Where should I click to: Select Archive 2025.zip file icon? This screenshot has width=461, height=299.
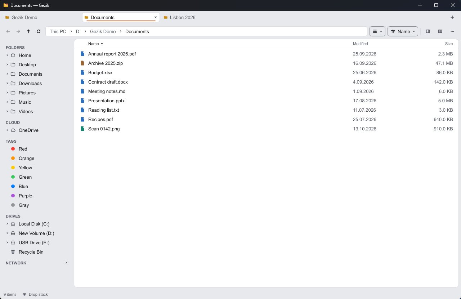tap(82, 63)
